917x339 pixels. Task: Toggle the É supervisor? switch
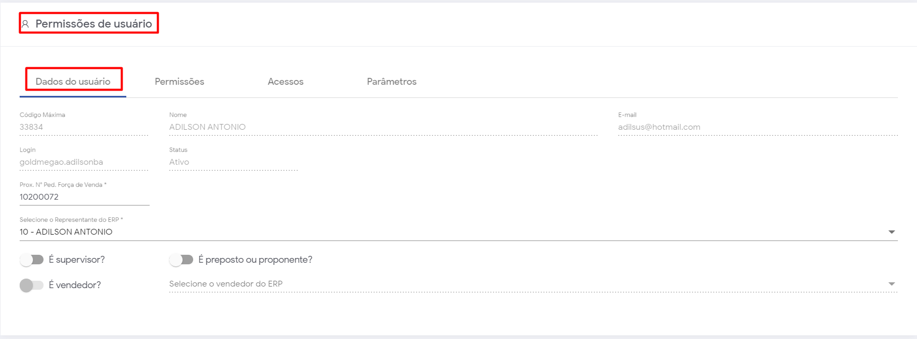point(32,260)
